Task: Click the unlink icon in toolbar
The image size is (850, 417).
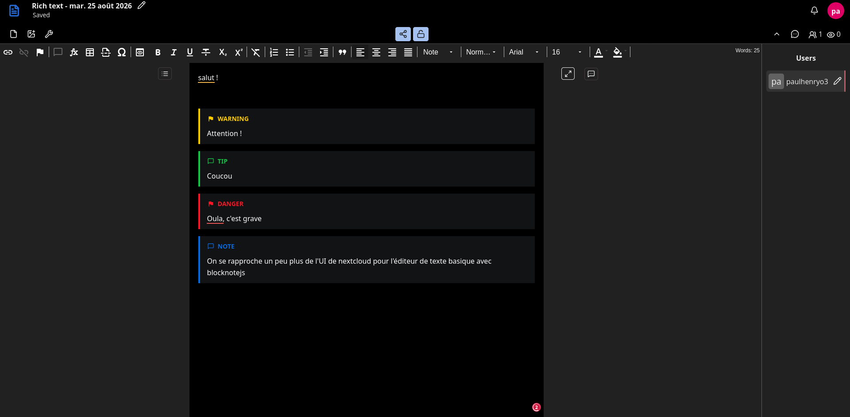Action: pyautogui.click(x=24, y=52)
